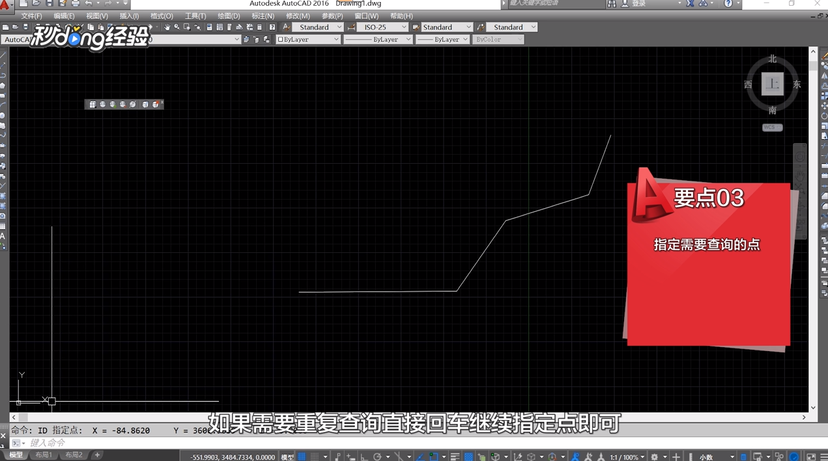
Task: Click the binoculars search icon in title bar
Action: tap(611, 4)
